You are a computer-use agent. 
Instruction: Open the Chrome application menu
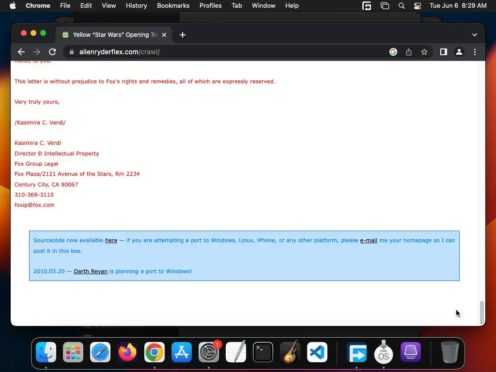38,6
